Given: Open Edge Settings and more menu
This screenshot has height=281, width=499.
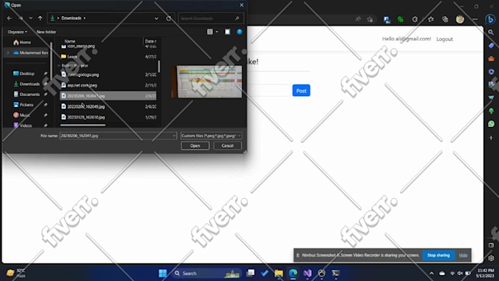Looking at the screenshot, I should [475, 19].
